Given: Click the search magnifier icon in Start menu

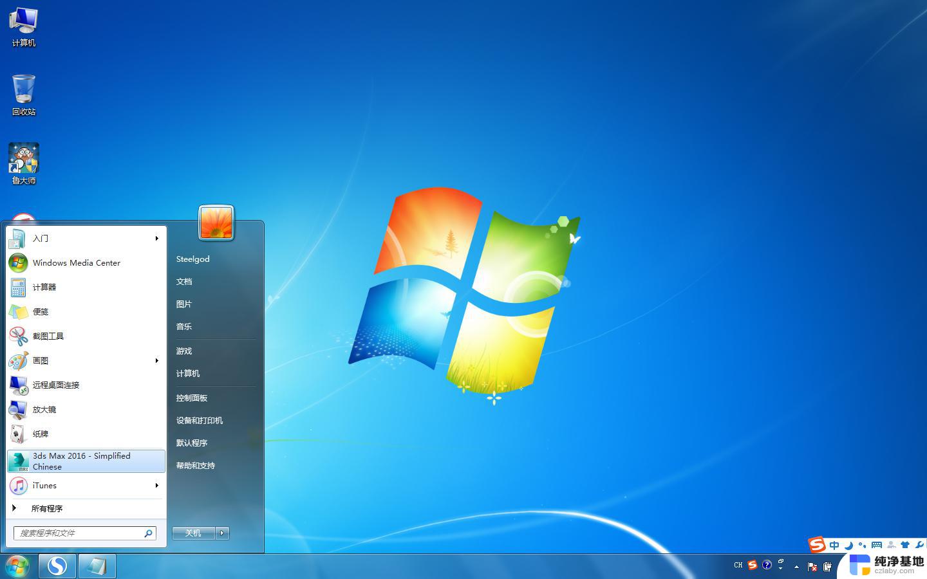Looking at the screenshot, I should click(x=148, y=533).
